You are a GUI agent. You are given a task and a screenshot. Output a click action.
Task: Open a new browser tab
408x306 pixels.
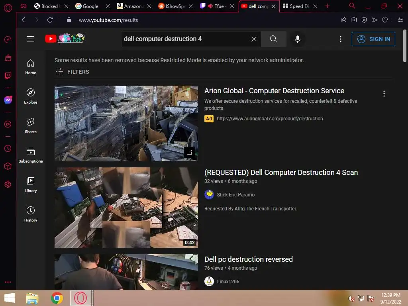point(328,6)
